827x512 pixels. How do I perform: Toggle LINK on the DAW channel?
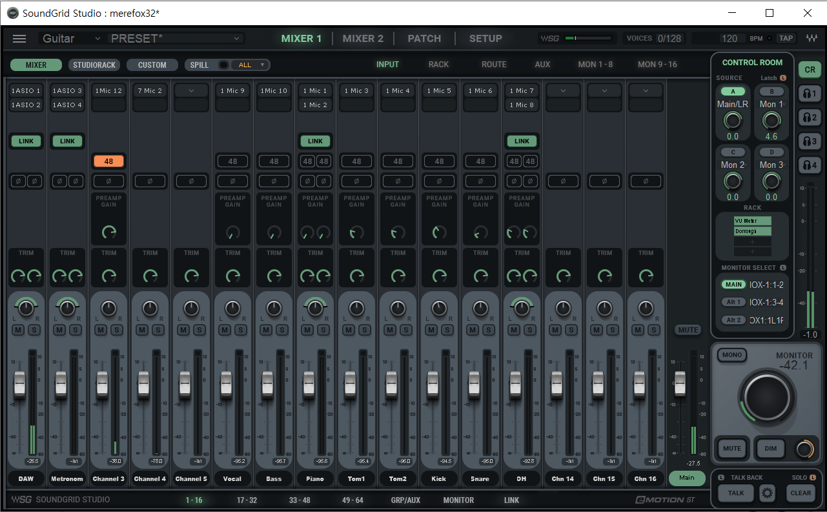point(26,141)
